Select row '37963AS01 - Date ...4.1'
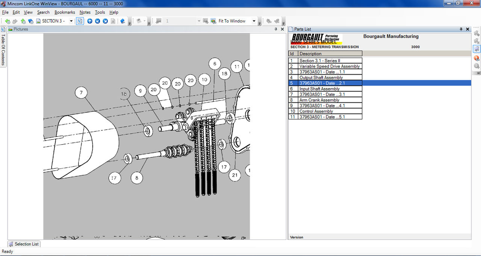 pos(325,106)
